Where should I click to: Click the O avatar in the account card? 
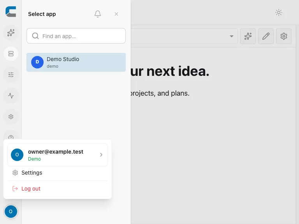17,155
